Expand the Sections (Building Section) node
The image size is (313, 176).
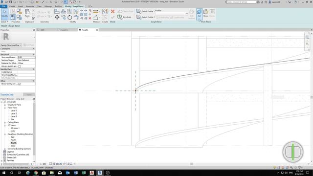coord(5,149)
